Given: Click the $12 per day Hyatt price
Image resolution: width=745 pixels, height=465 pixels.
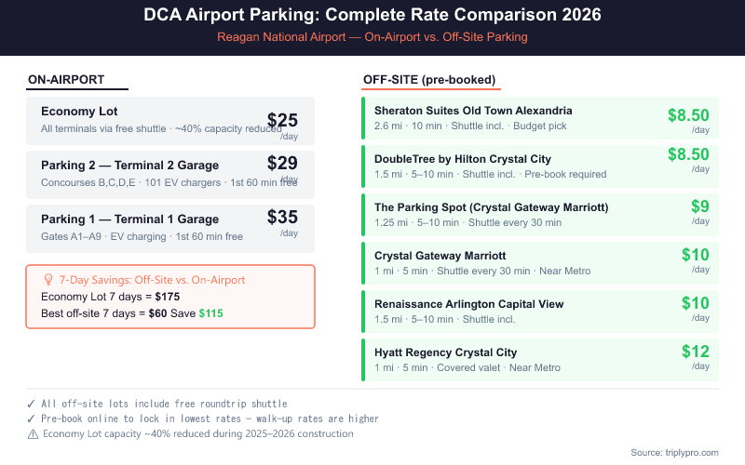Looking at the screenshot, I should (x=695, y=352).
